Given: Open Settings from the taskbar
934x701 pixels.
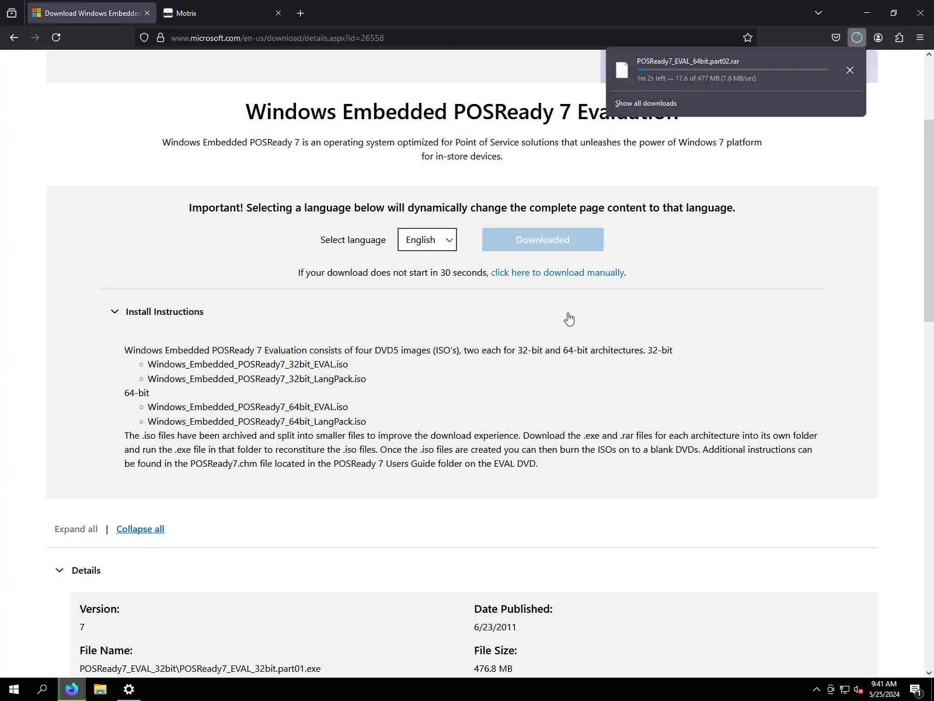Looking at the screenshot, I should 129,689.
